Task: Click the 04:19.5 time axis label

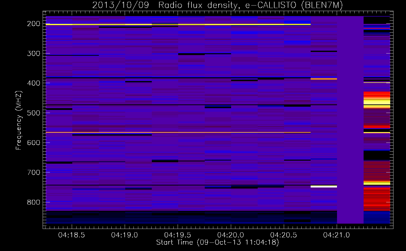Action: point(178,235)
